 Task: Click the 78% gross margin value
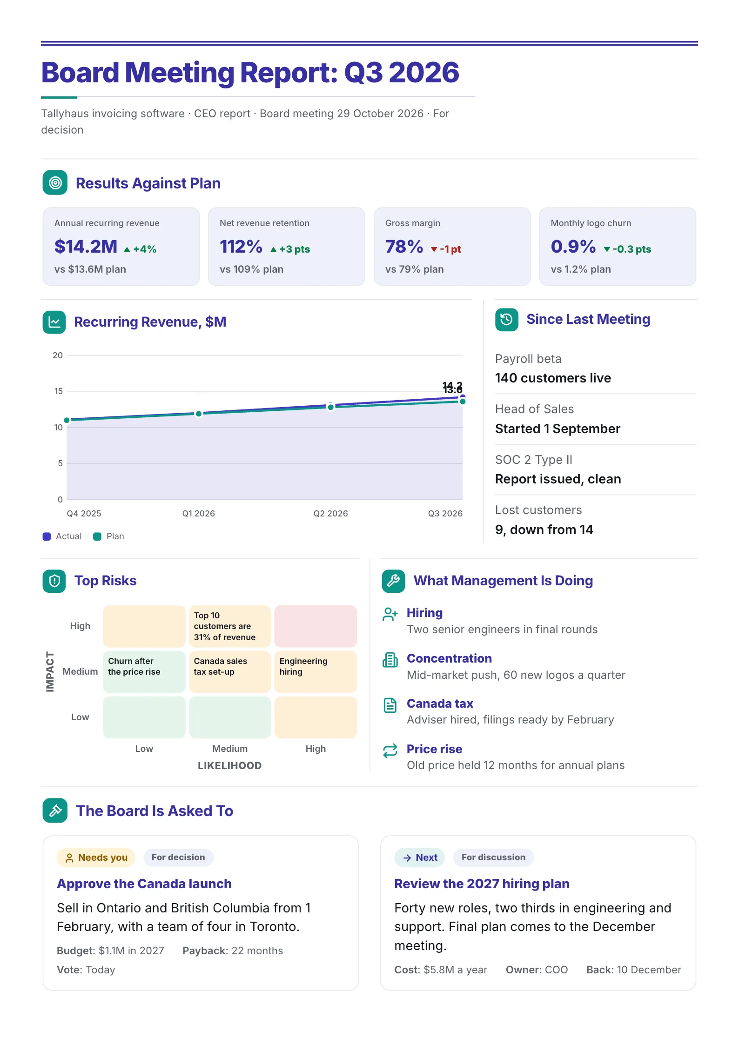[x=404, y=247]
